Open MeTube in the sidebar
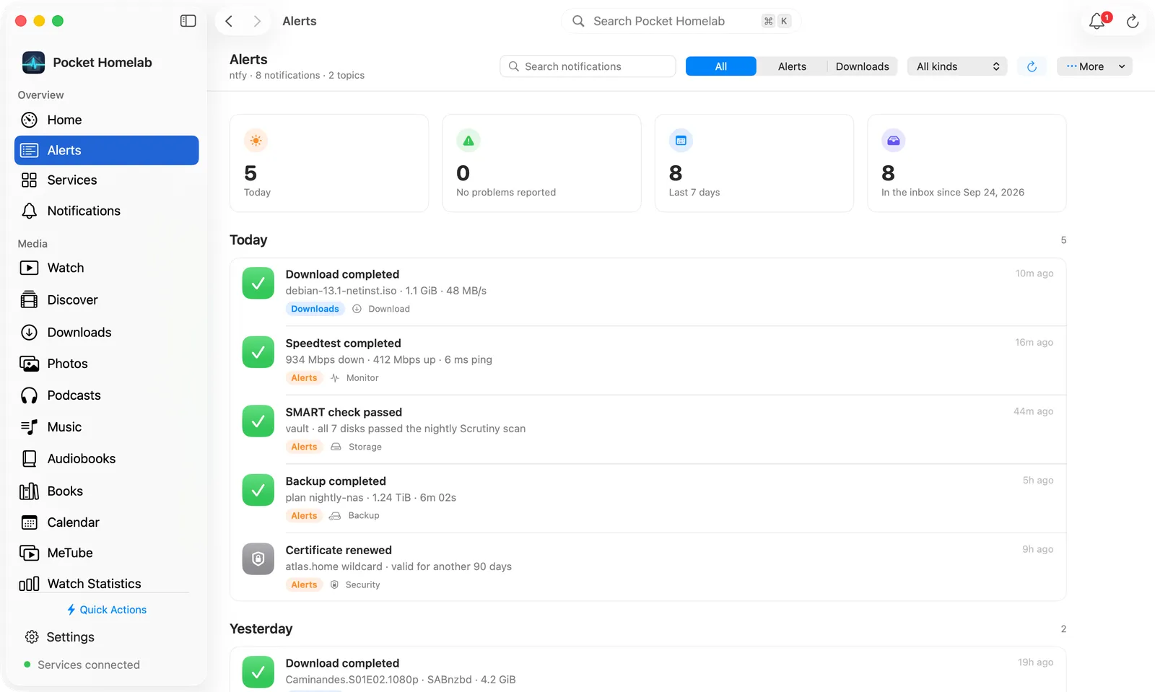The width and height of the screenshot is (1155, 692). [106, 553]
